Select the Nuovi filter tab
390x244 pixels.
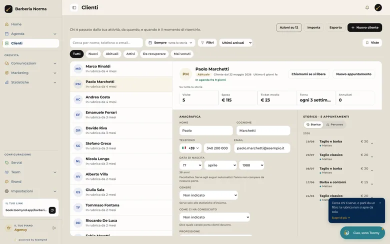[93, 54]
